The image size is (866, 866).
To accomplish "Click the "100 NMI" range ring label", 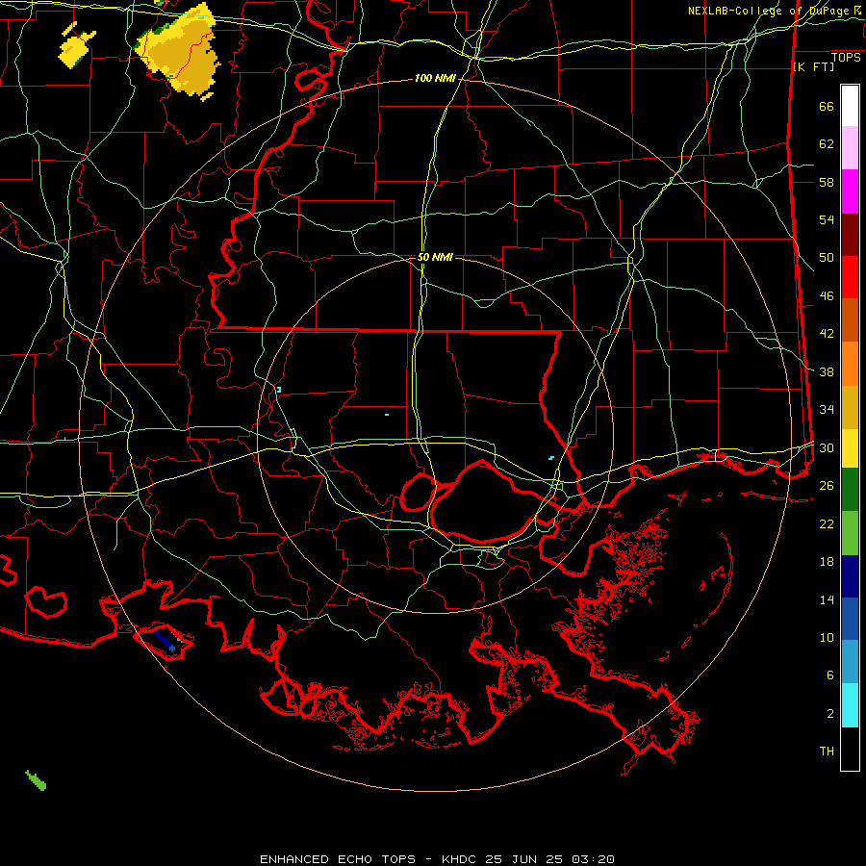I will point(435,79).
